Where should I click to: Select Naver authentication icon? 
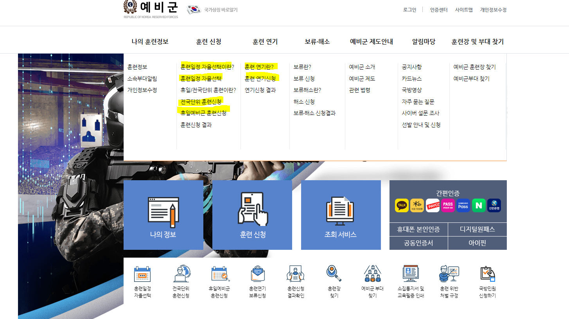479,205
